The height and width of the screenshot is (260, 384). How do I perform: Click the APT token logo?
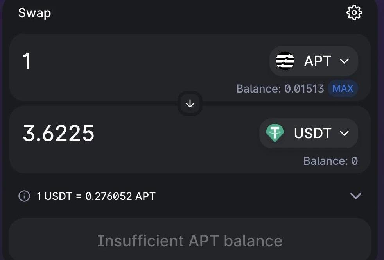pyautogui.click(x=285, y=61)
